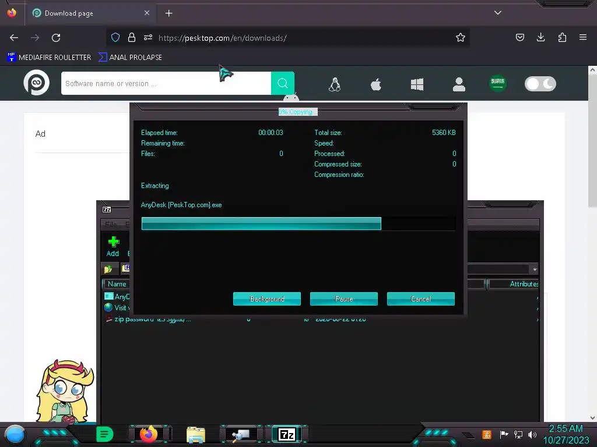597x447 pixels.
Task: Open Firefox downloads panel
Action: coord(540,37)
